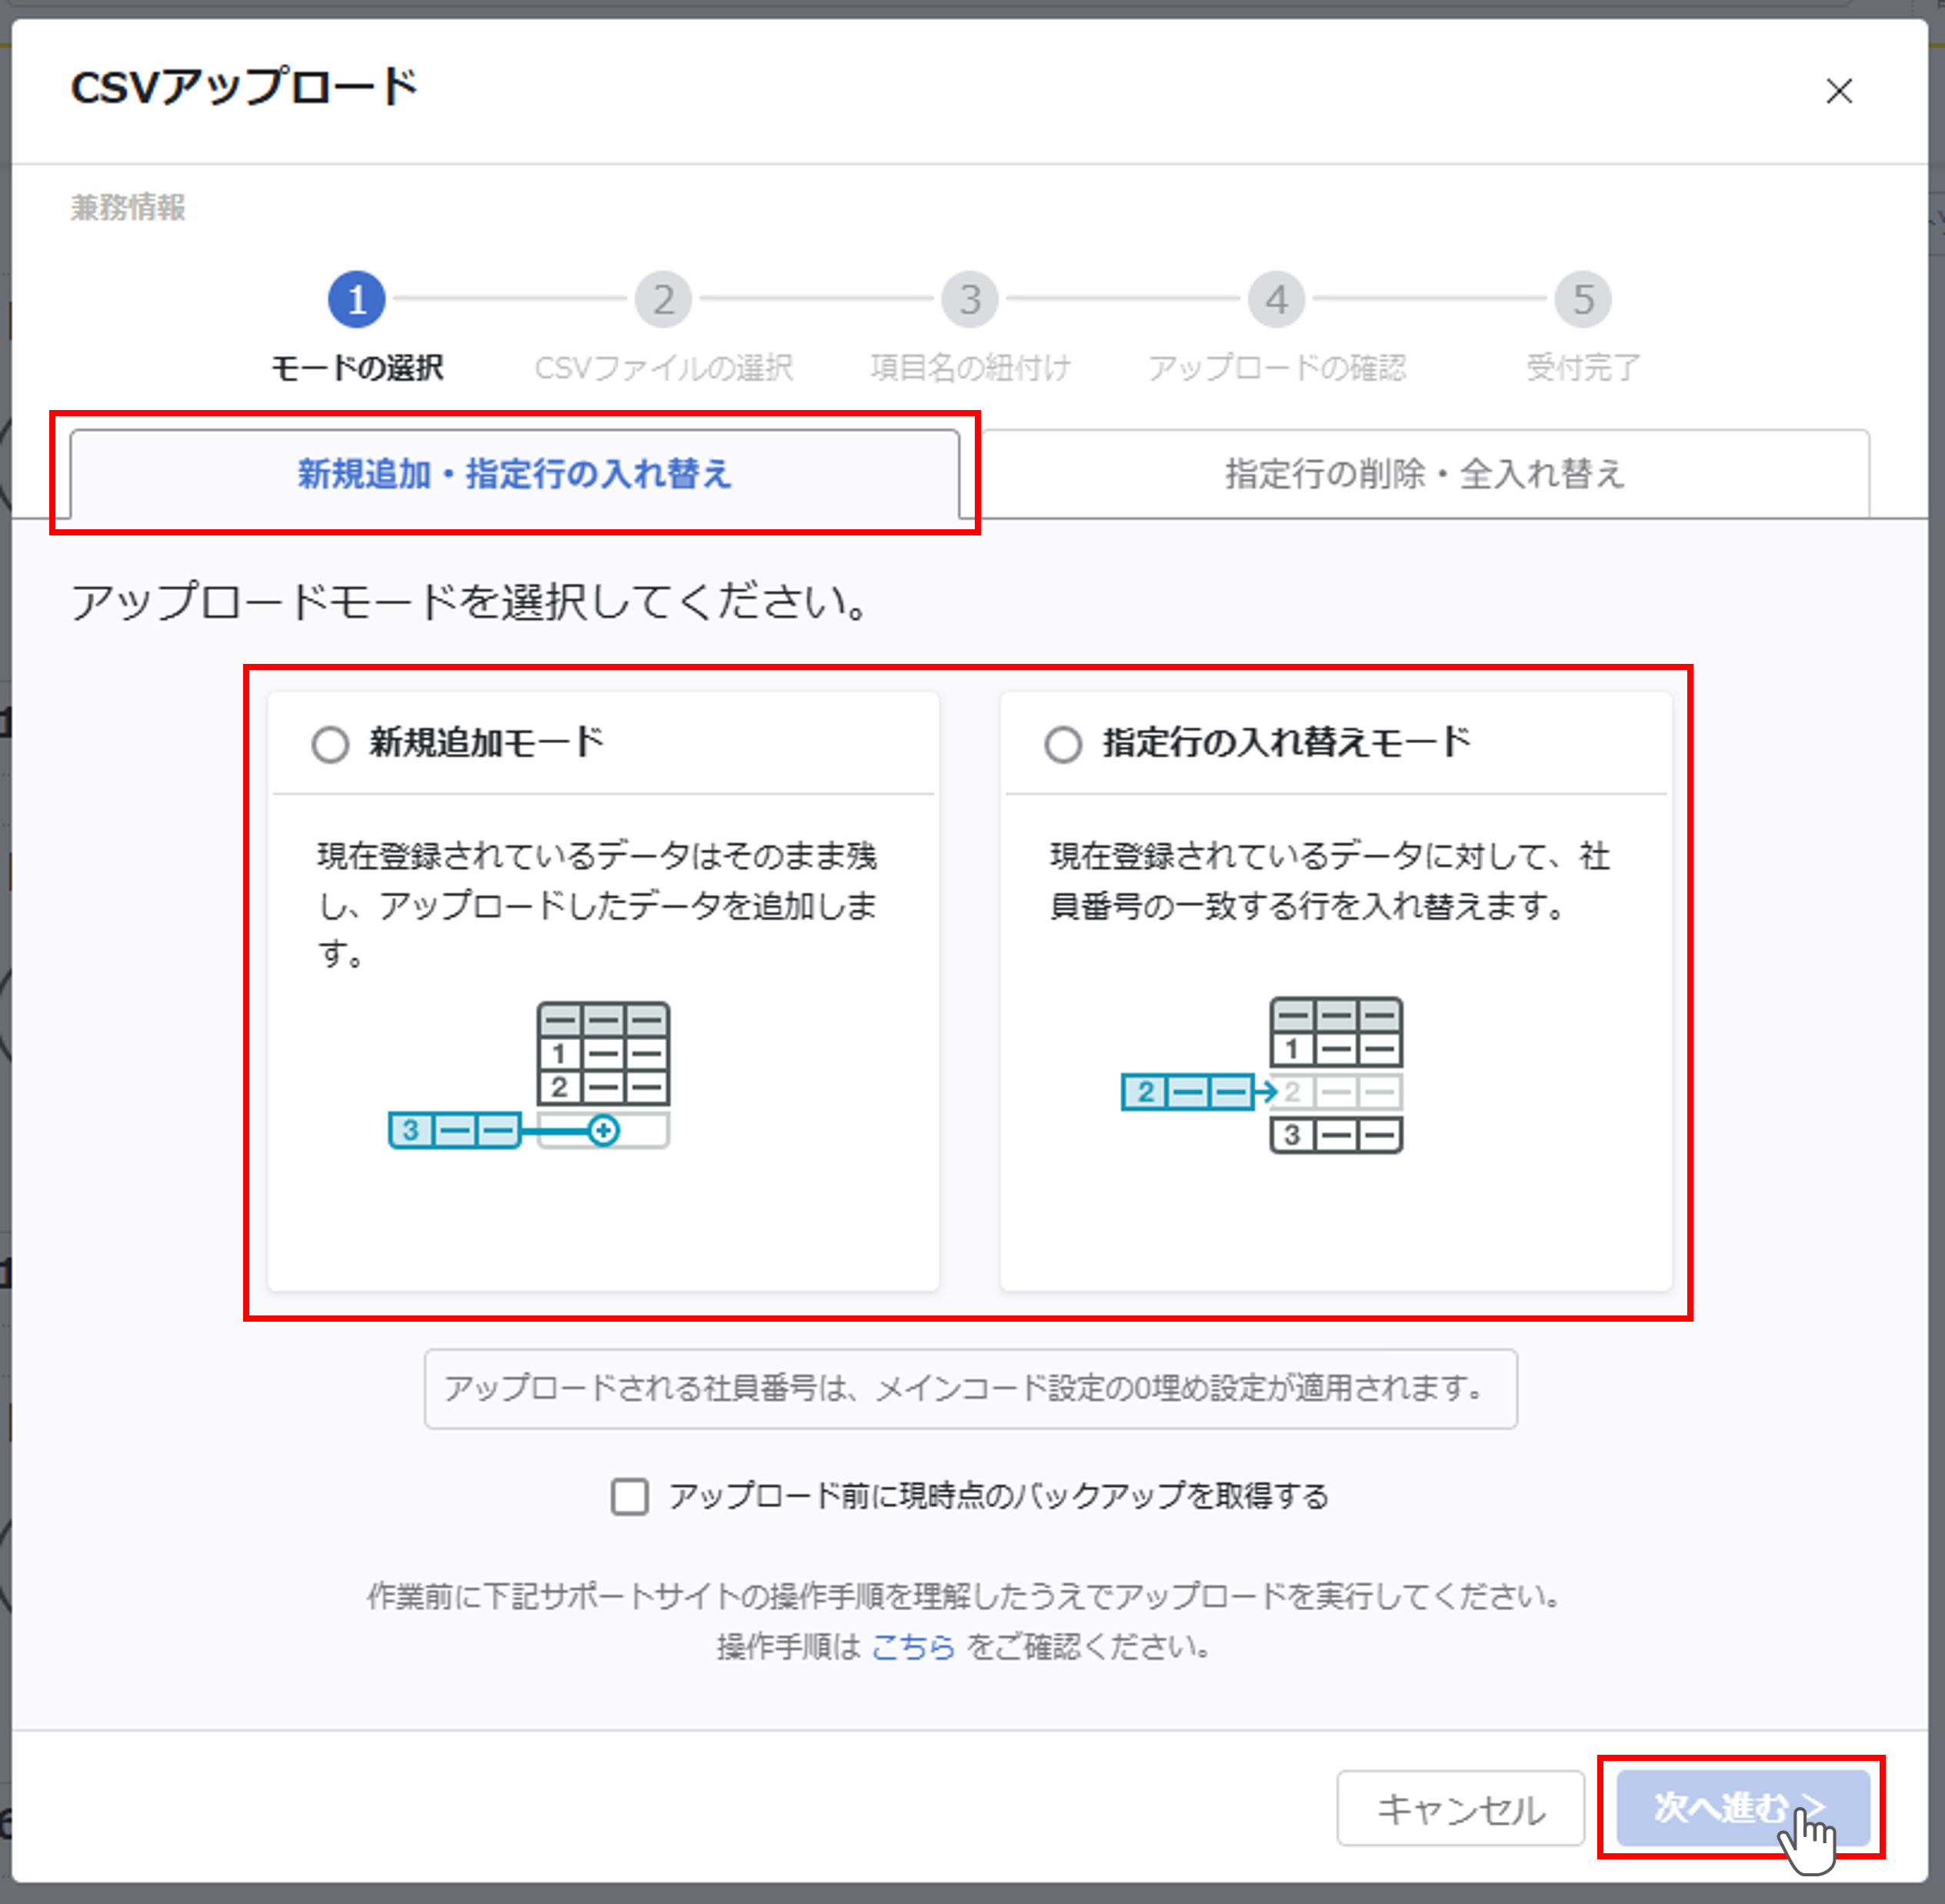Select the 新規追加モード radio button
This screenshot has width=1945, height=1904.
(330, 744)
